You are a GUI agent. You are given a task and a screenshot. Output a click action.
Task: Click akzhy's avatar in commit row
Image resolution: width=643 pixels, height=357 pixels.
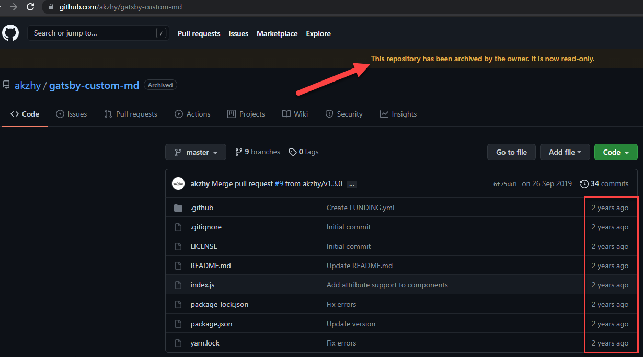tap(178, 183)
